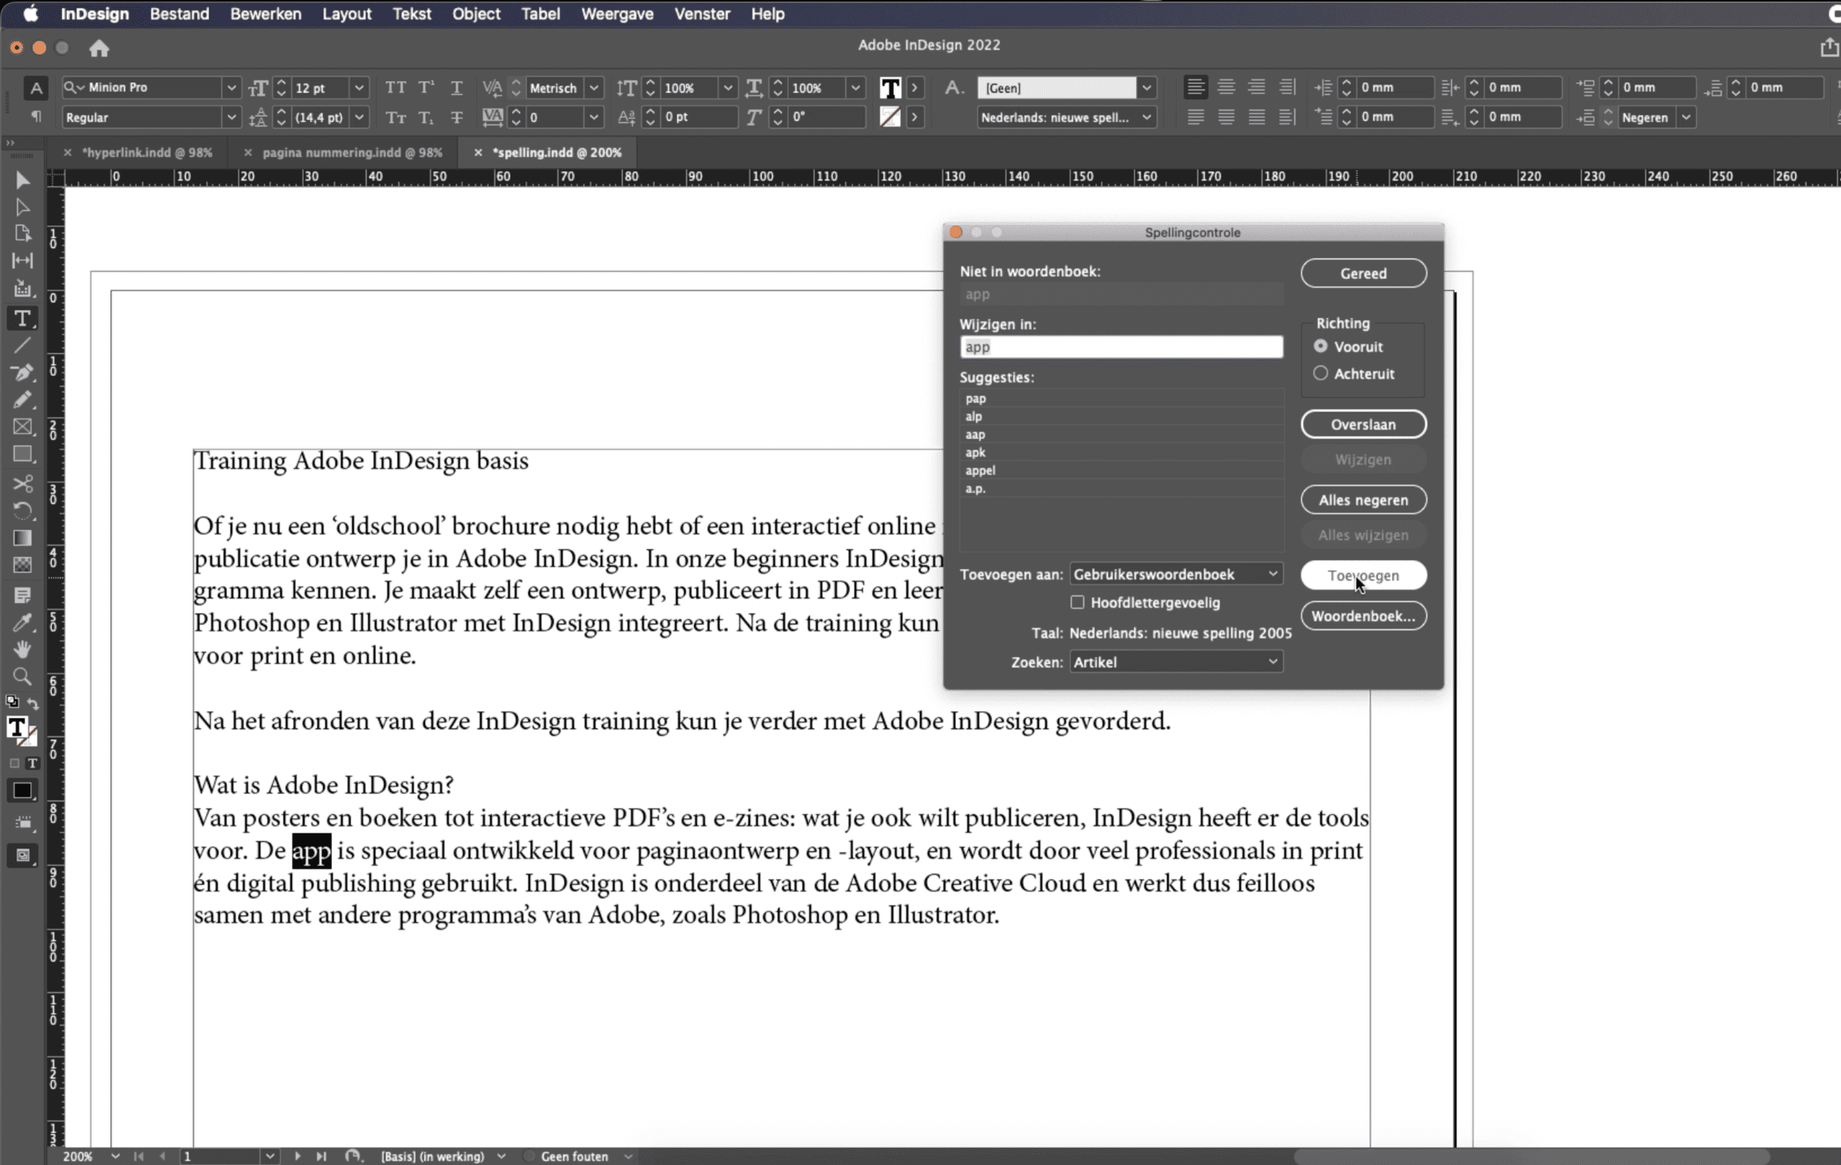1841x1165 pixels.
Task: Click the Home icon
Action: [x=99, y=48]
